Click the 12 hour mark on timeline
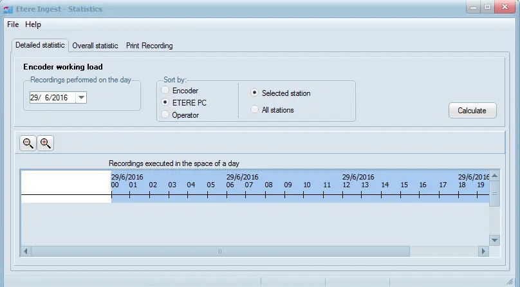The image size is (520, 287). pyautogui.click(x=346, y=185)
